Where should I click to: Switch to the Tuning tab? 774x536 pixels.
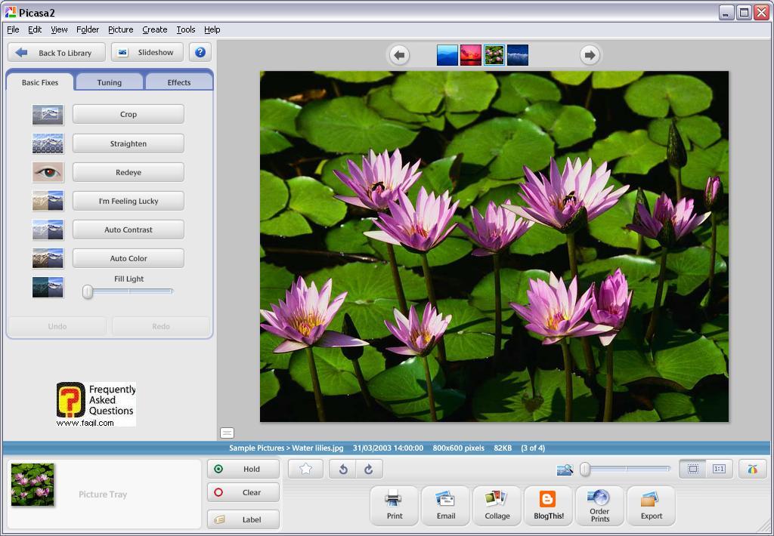pos(109,82)
